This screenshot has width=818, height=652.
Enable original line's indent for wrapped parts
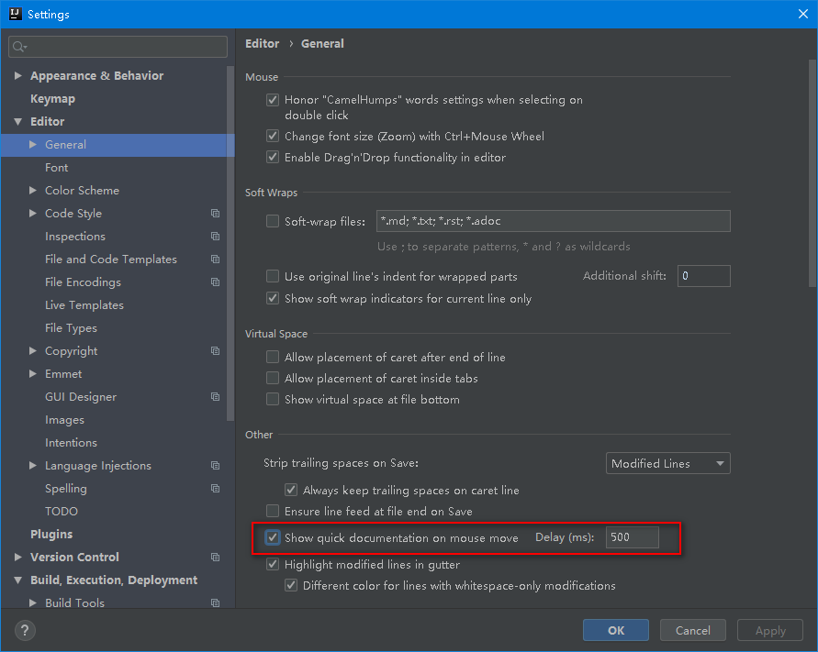[x=273, y=276]
